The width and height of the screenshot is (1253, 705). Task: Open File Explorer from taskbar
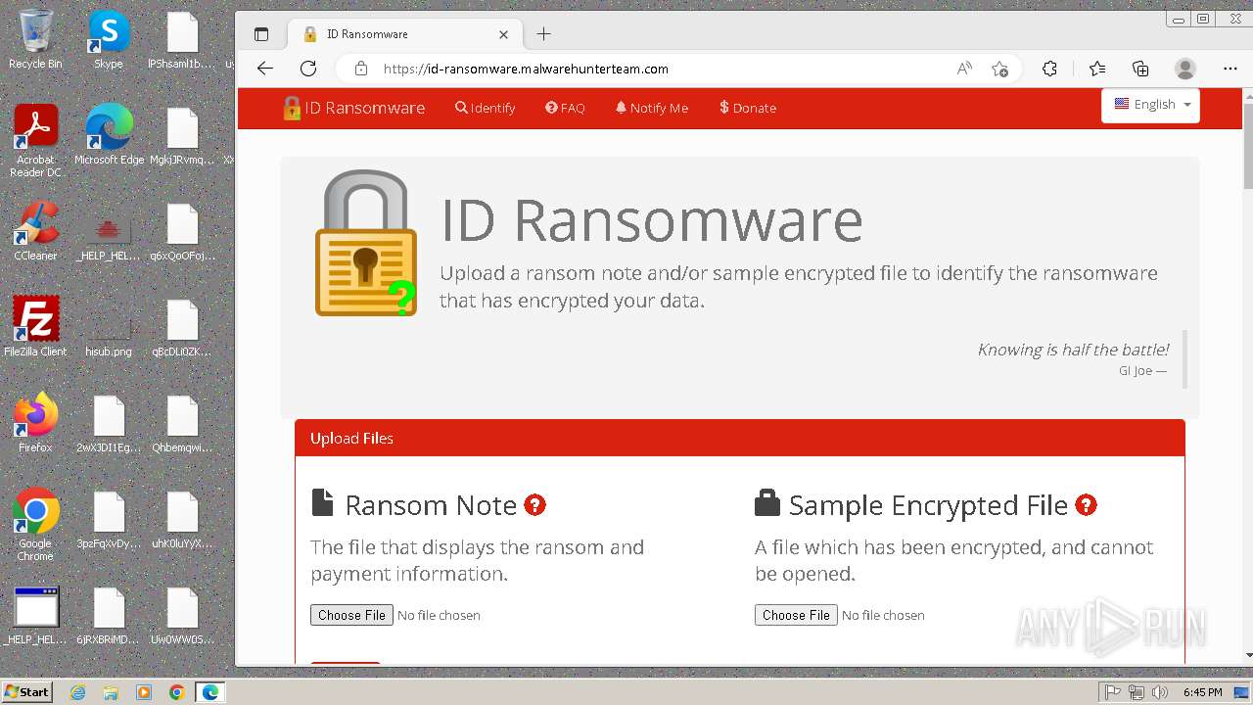(111, 692)
